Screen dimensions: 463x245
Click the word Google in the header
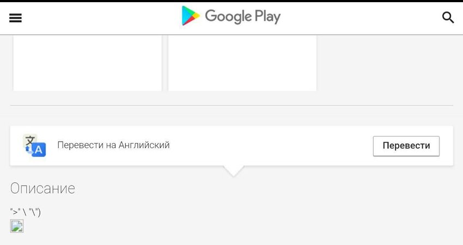228,16
